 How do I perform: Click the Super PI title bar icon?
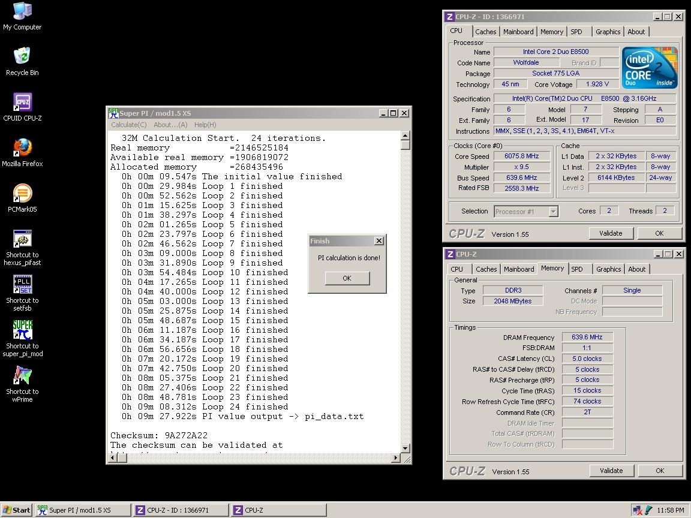[114, 113]
